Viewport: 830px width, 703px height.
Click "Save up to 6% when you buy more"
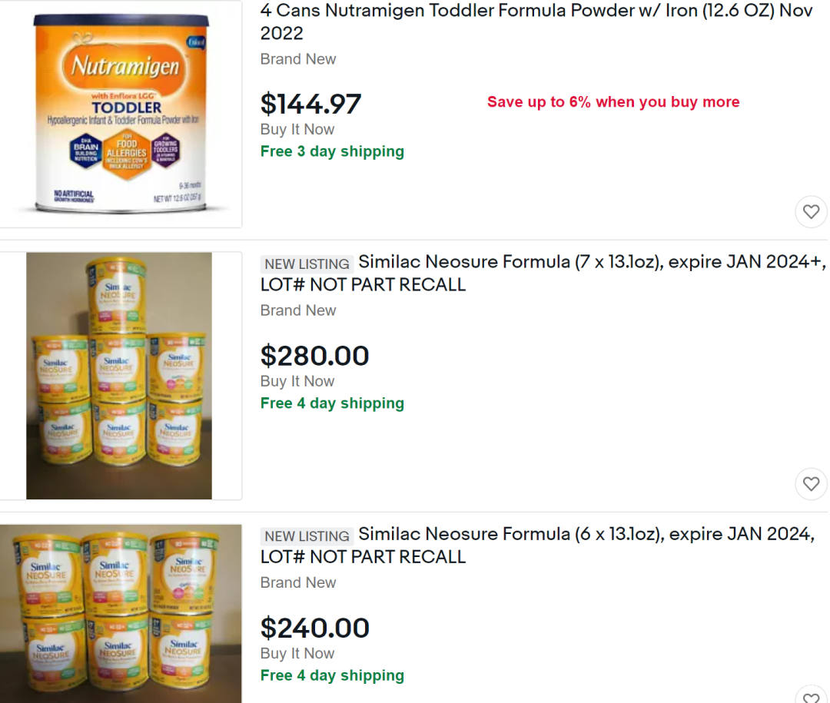coord(613,102)
